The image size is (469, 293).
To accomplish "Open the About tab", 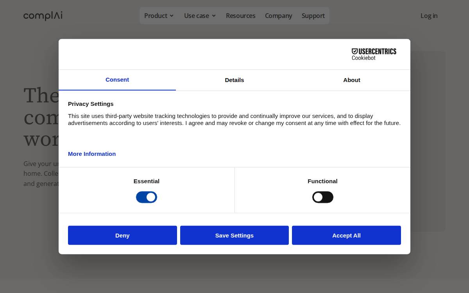I will point(352,80).
